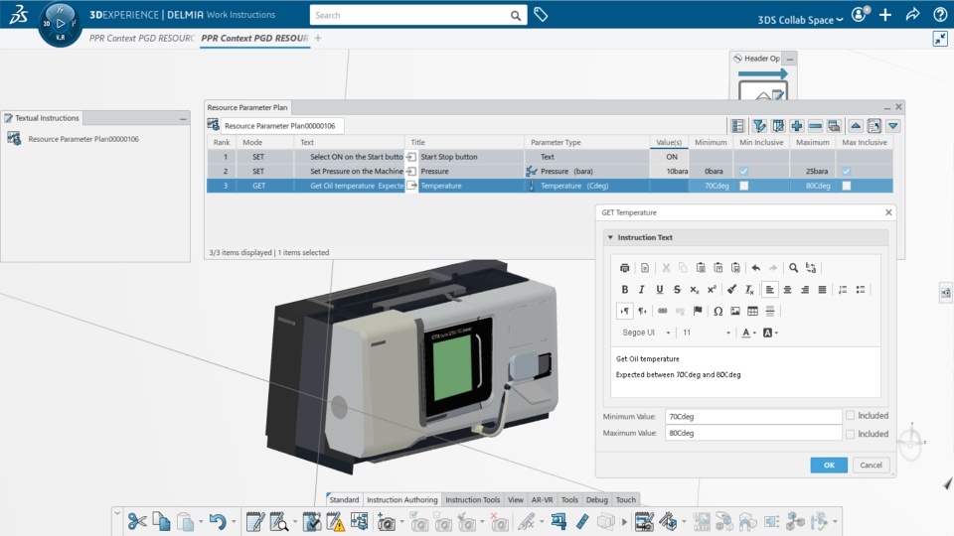This screenshot has width=954, height=536.
Task: Collapse the Instruction Text section
Action: coord(610,237)
